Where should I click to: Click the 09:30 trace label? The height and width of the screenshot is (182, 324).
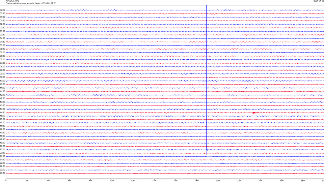pos(2,77)
